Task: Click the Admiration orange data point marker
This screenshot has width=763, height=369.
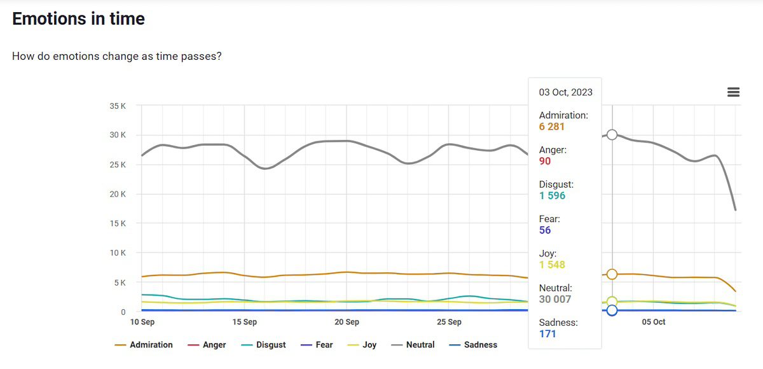Action: pos(612,274)
